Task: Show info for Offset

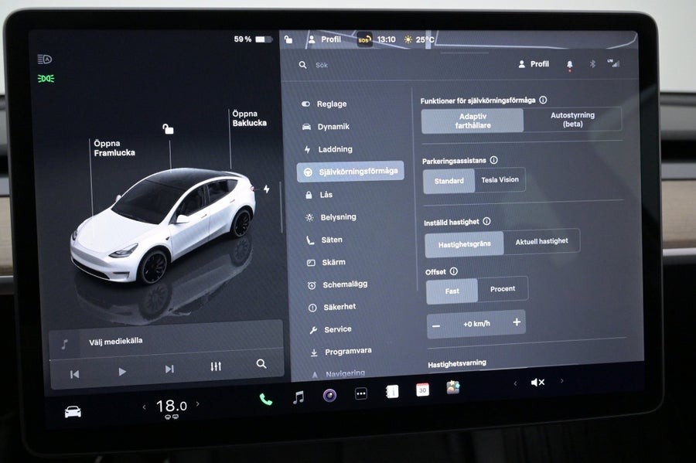Action: 454,271
